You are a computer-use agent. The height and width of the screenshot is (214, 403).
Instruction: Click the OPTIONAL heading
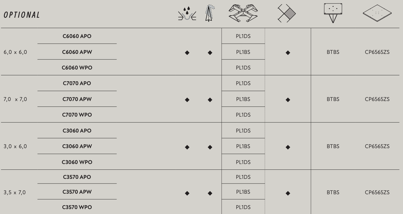(22, 15)
